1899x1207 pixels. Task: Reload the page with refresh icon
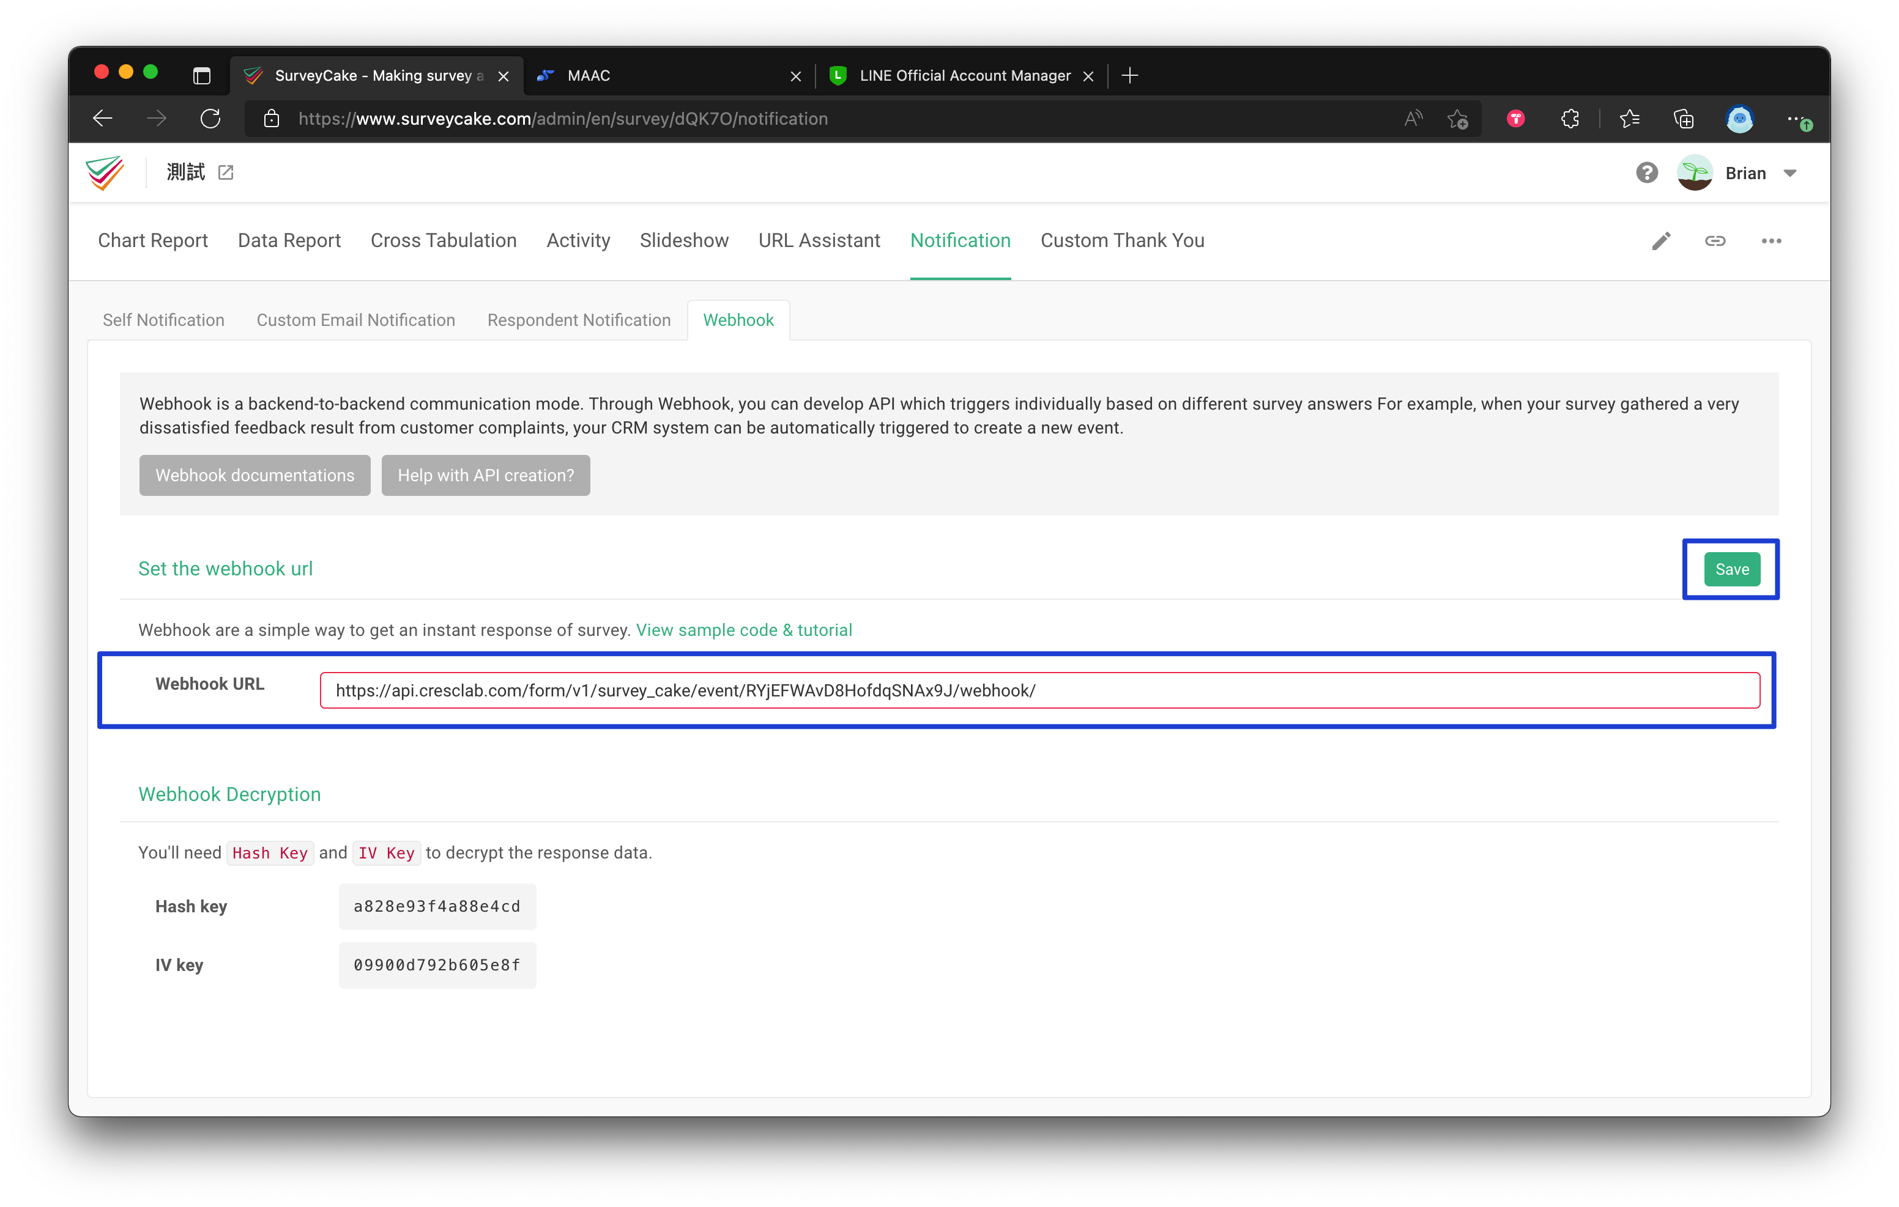click(210, 118)
